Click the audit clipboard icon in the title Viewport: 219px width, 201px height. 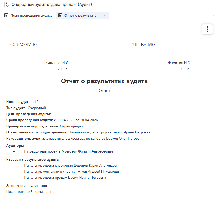7,5
